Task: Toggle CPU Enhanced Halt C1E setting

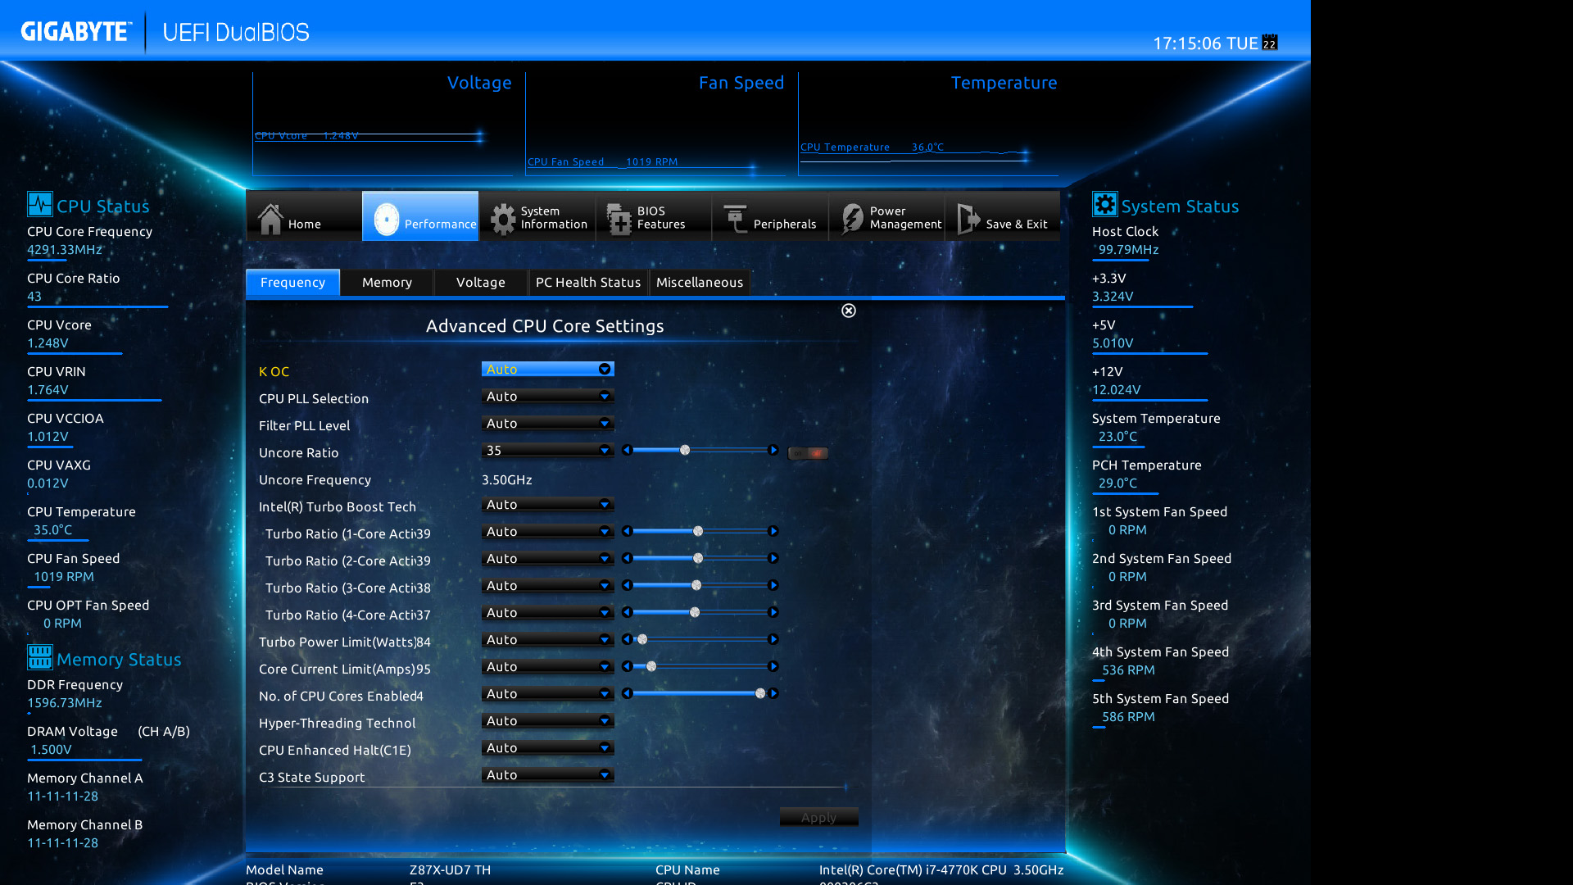Action: point(546,748)
